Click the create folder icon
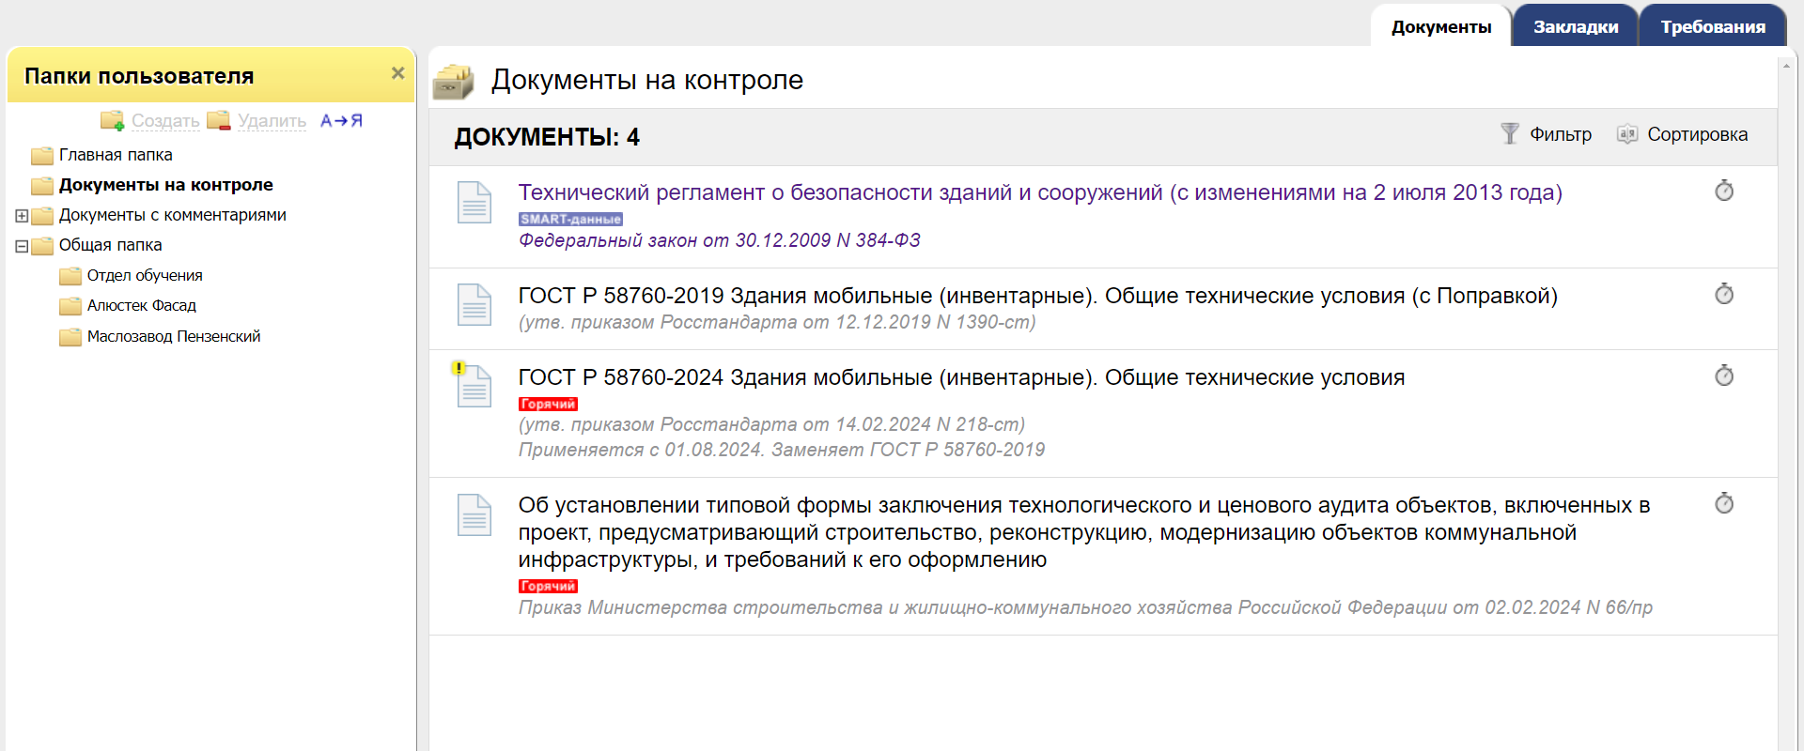 click(113, 120)
